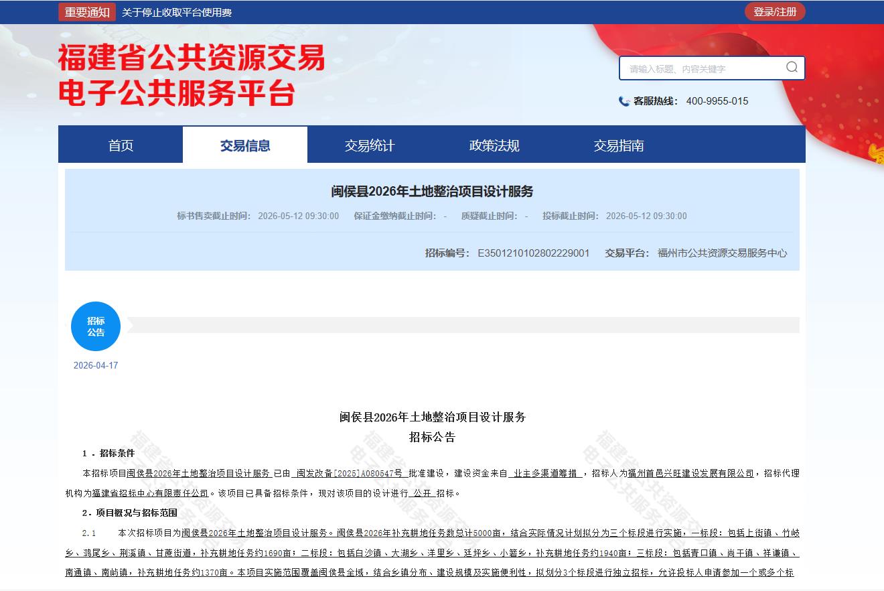Viewport: 884px width, 591px height.
Task: Click the 2026-04-17 timeline date
Action: pyautogui.click(x=96, y=366)
